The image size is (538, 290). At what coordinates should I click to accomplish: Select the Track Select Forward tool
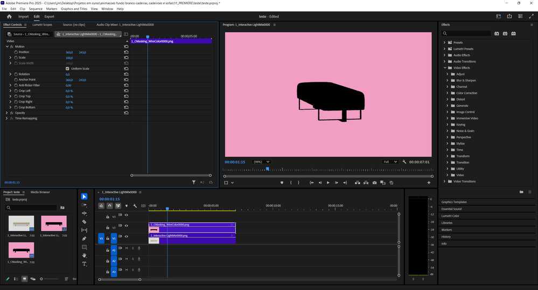[x=84, y=205]
